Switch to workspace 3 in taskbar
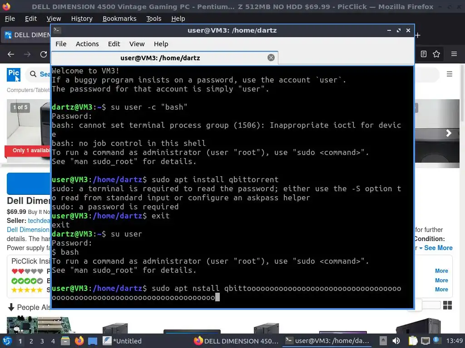 tap(42, 341)
